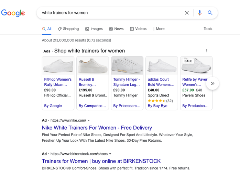Click the 'By Productca...' link
240x177 pixels.
tap(195, 106)
